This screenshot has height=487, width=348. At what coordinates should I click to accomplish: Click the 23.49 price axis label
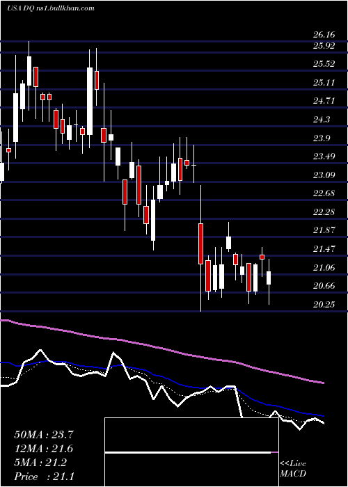click(324, 157)
